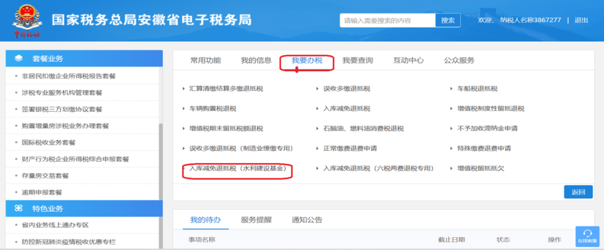This screenshot has height=250, width=604.
Task: Open 增值税制度性留抵退税
Action: pyautogui.click(x=491, y=109)
